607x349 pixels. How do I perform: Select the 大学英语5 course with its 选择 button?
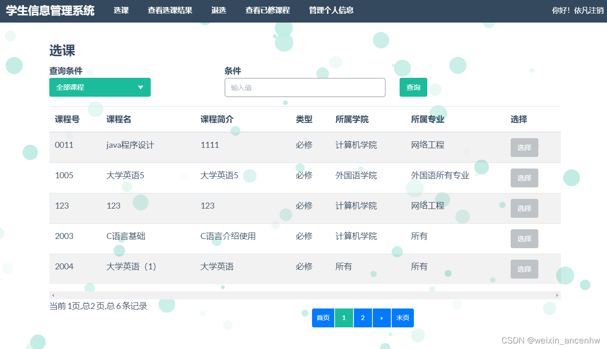point(524,178)
